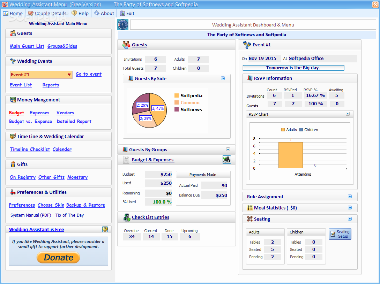Viewport: 380px width, 284px height.
Task: Open Couple Details from the menu bar
Action: (x=47, y=13)
